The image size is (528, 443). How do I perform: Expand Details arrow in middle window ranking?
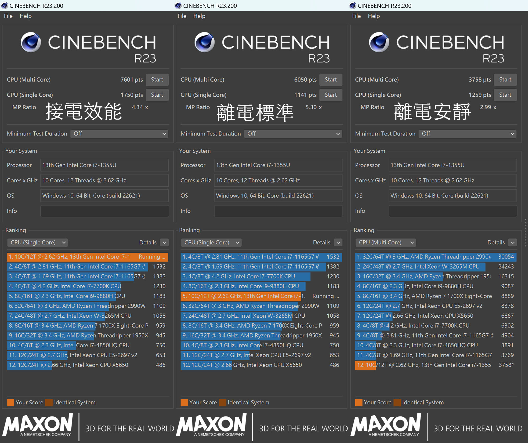tap(338, 243)
